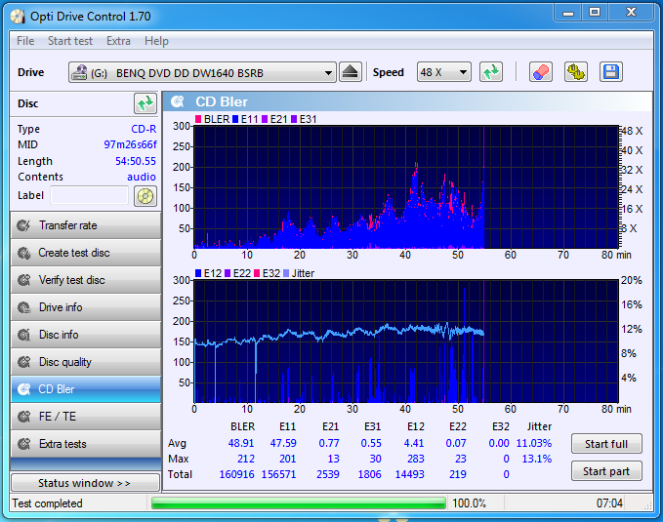The width and height of the screenshot is (663, 522).
Task: Click the E11 average value 47.59
Action: click(283, 443)
